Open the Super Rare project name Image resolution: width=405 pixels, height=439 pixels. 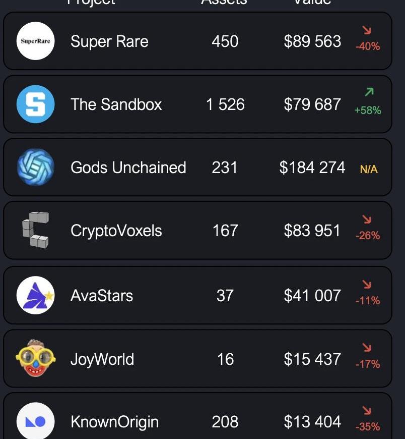click(109, 42)
